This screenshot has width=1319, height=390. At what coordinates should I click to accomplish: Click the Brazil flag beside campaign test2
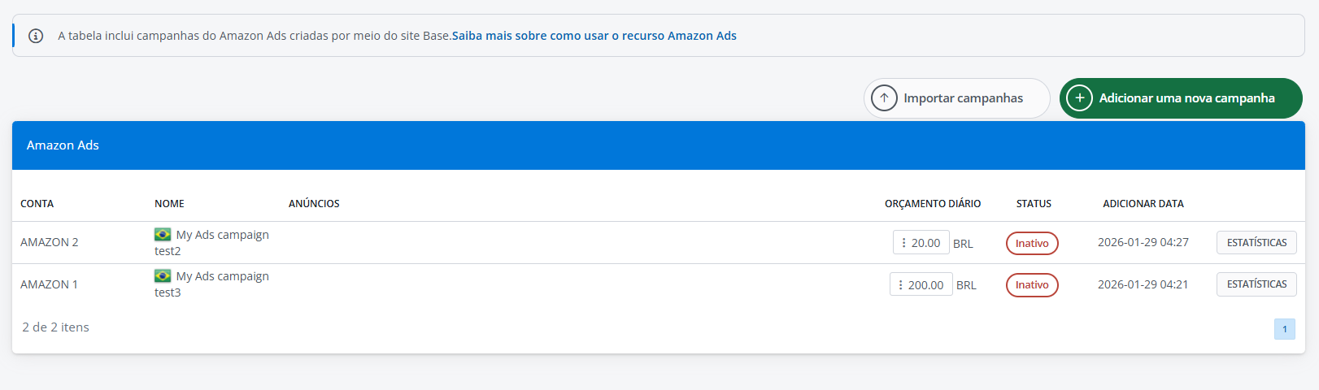tap(163, 235)
